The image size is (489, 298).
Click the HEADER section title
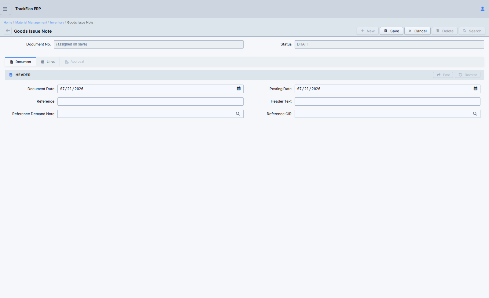click(23, 75)
